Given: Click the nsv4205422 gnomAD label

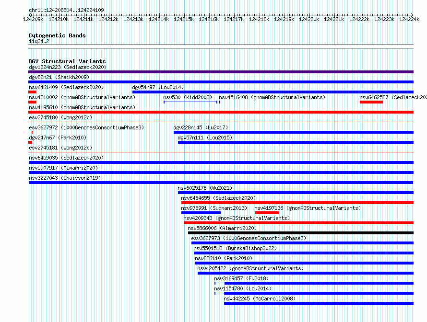Looking at the screenshot, I should coord(250,268).
